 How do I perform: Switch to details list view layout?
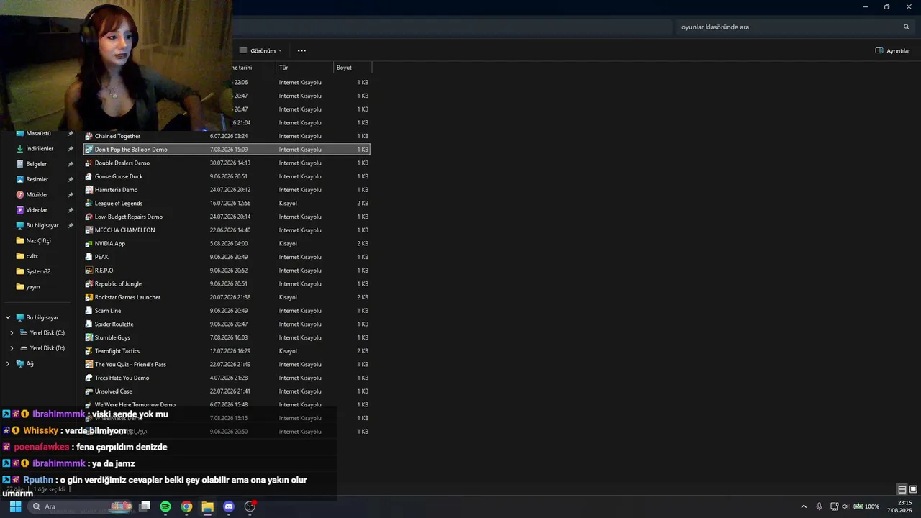[902, 489]
